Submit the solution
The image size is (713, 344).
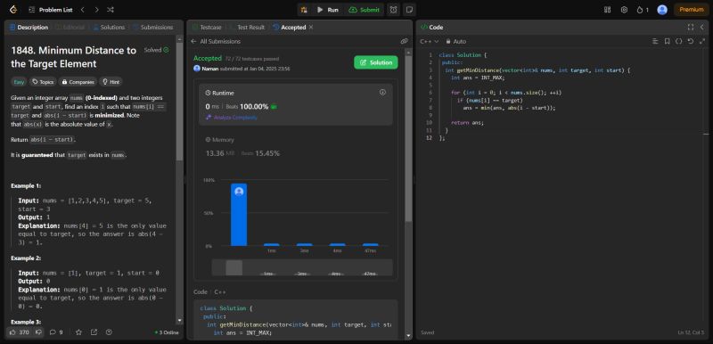click(x=365, y=10)
